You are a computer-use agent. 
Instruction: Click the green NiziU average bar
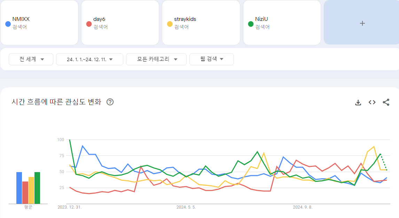pos(37,188)
